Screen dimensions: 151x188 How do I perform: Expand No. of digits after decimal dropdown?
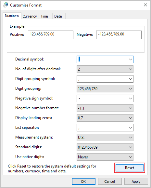point(105,69)
